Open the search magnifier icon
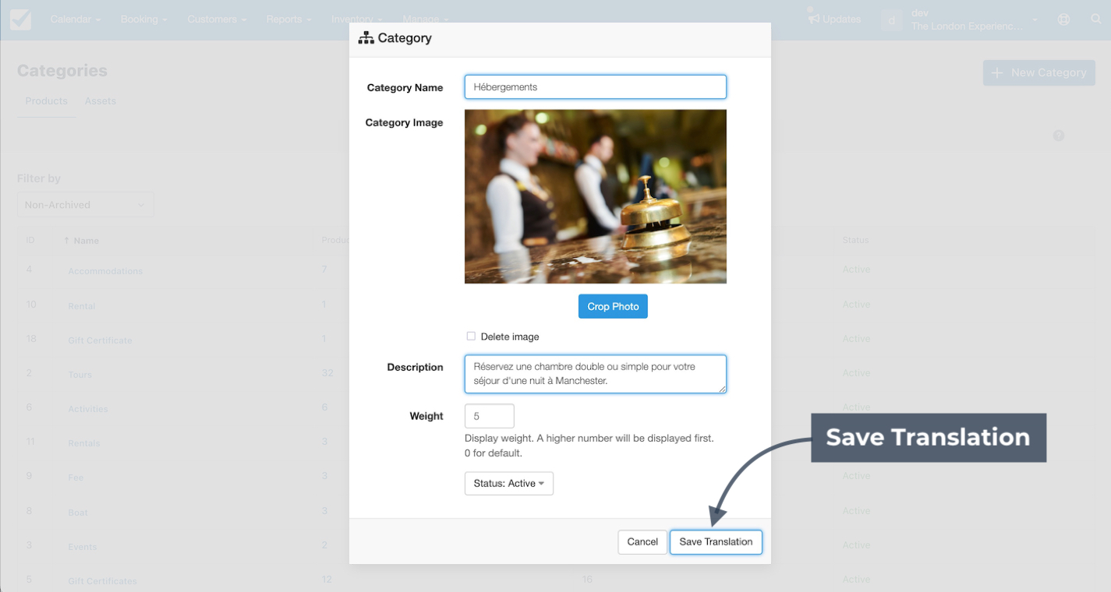The height and width of the screenshot is (592, 1111). [1096, 19]
